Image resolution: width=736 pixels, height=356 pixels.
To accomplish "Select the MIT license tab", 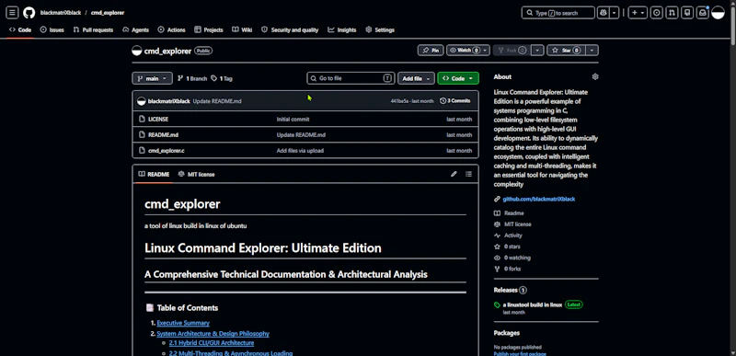I will [196, 175].
